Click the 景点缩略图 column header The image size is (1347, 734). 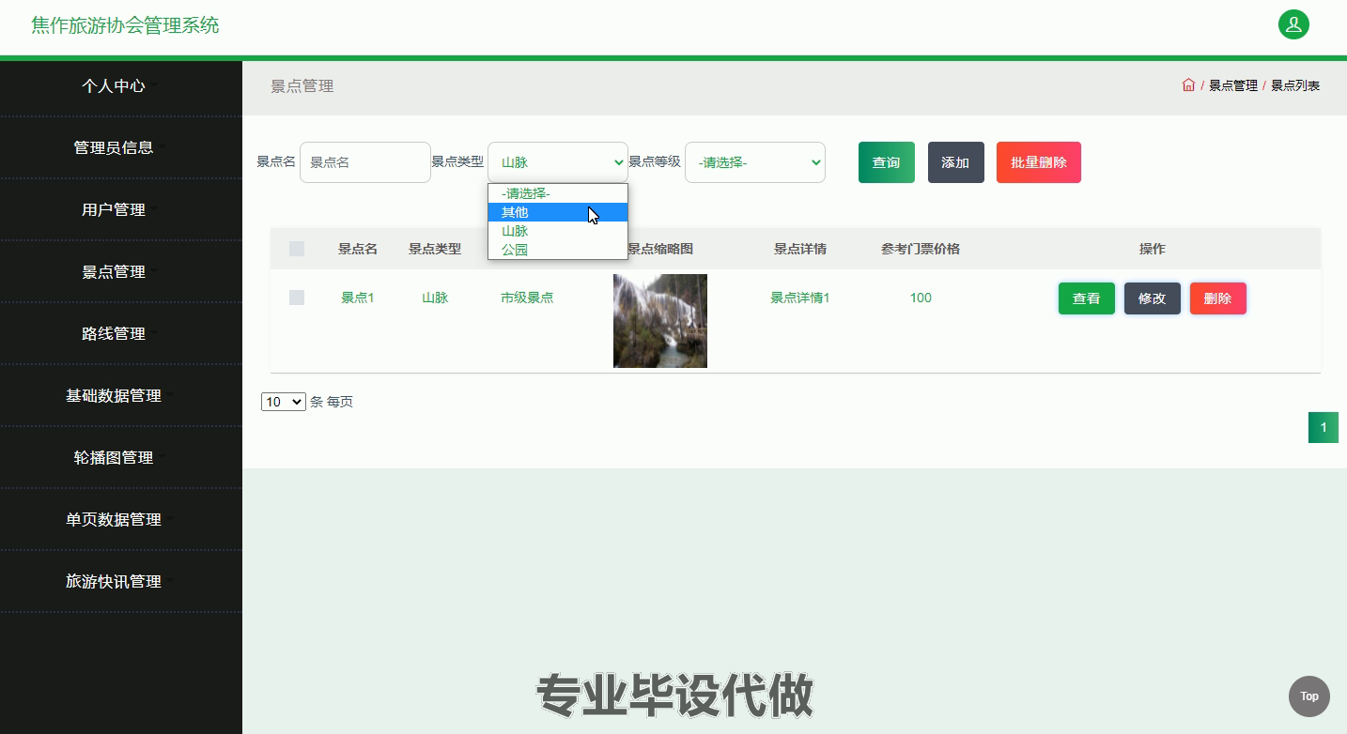click(x=660, y=249)
